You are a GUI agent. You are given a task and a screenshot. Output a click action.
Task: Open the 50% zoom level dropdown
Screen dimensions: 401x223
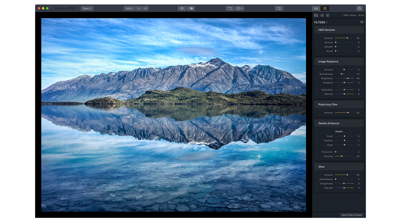click(129, 8)
